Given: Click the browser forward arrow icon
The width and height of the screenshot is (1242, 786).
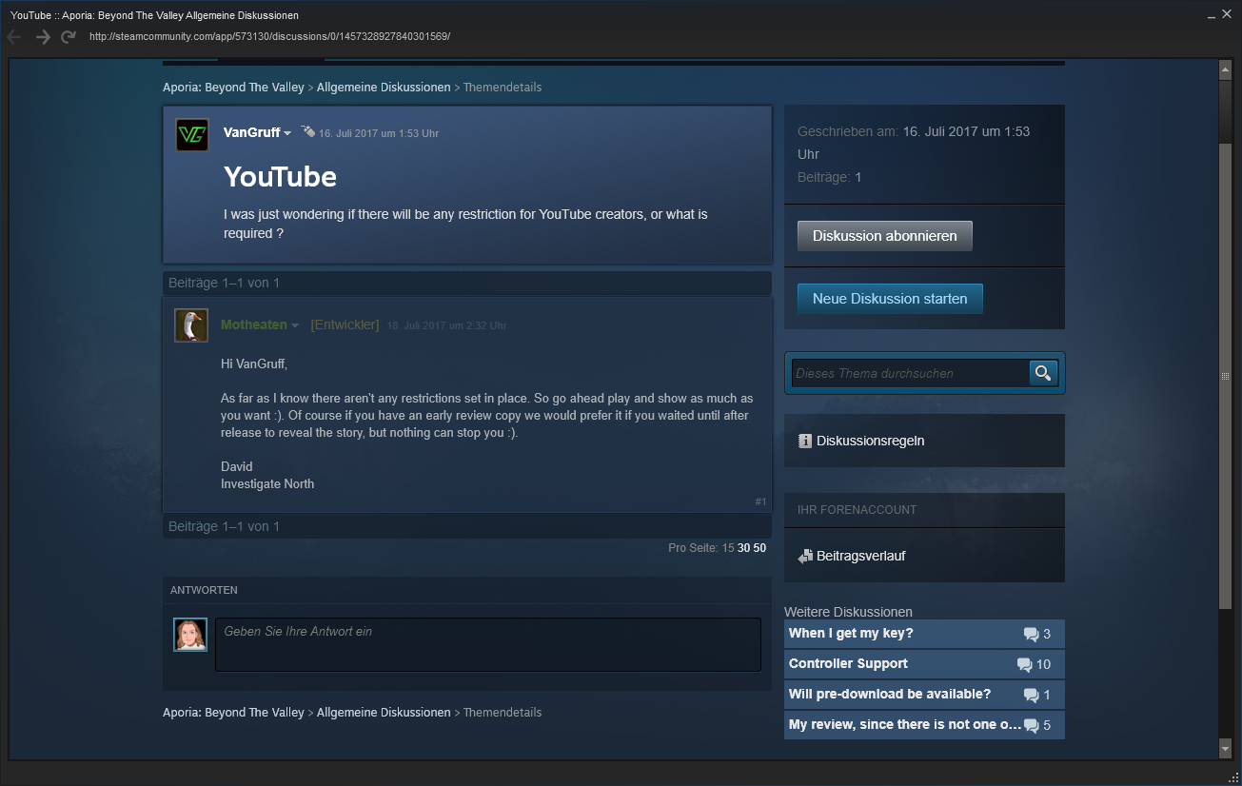Looking at the screenshot, I should [43, 37].
